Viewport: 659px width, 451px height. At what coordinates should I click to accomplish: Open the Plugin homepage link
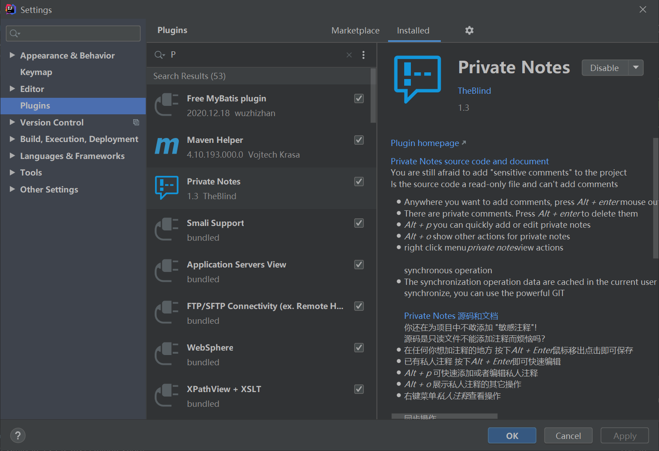click(x=428, y=143)
